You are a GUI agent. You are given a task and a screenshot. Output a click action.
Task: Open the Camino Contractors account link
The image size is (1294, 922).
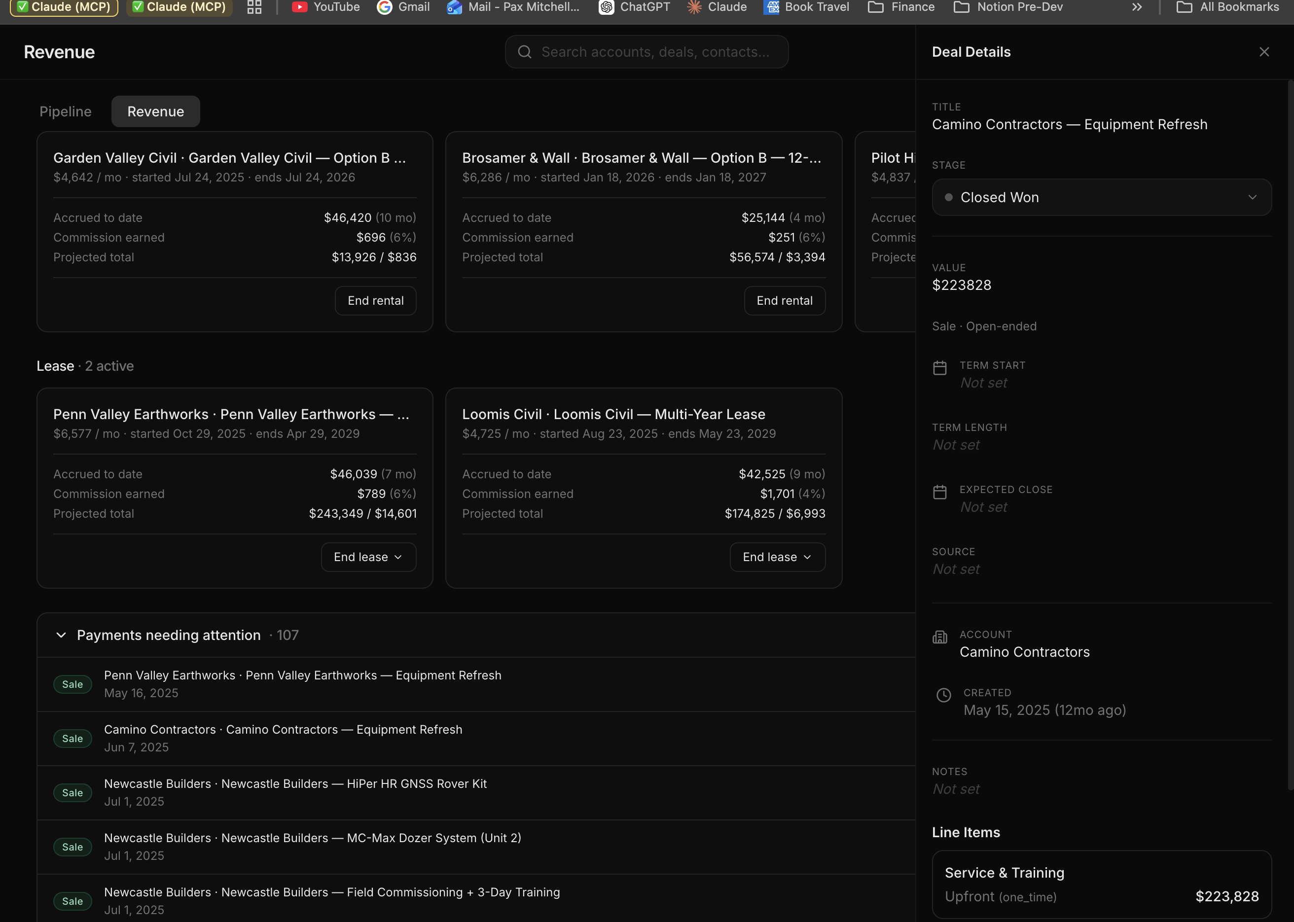tap(1024, 652)
